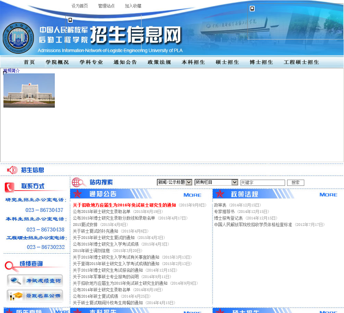Open 关于2015年军事硕士专业报考的说明
The image size is (344, 313).
[106, 277]
